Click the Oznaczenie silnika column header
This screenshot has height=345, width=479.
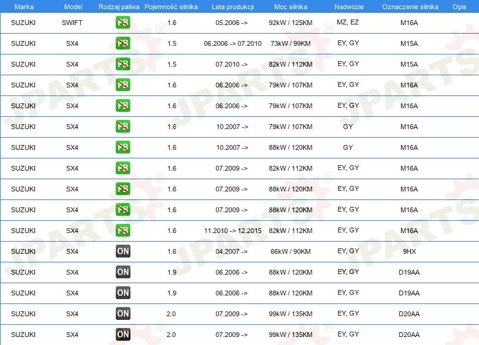coord(409,6)
